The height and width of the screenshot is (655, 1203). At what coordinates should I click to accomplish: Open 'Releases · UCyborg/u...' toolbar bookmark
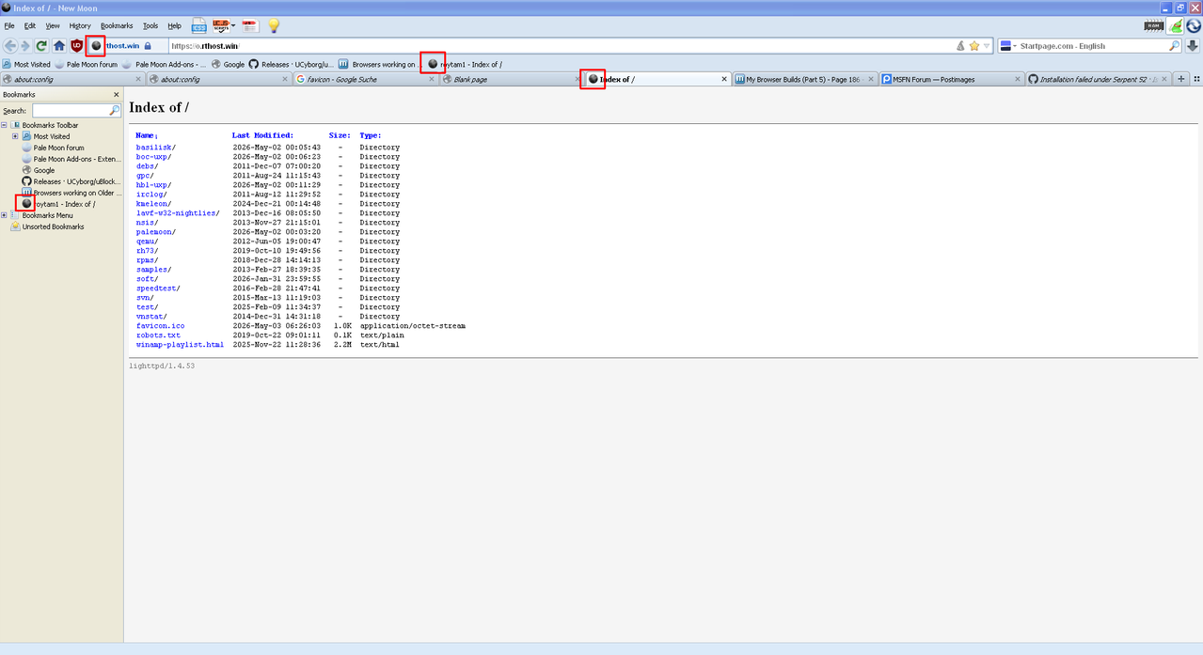pyautogui.click(x=291, y=64)
